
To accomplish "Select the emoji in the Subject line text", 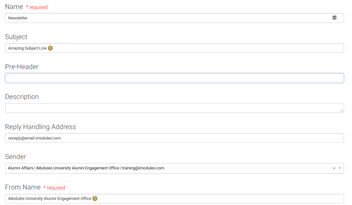I will (50, 48).
